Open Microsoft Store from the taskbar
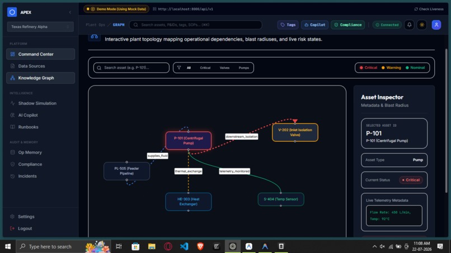Viewport: 451px width, 253px height. click(135, 246)
